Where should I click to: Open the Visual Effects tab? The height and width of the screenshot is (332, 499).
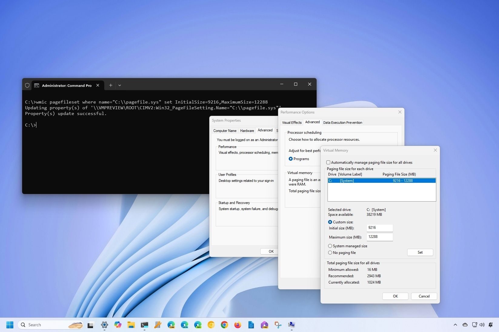coord(291,123)
